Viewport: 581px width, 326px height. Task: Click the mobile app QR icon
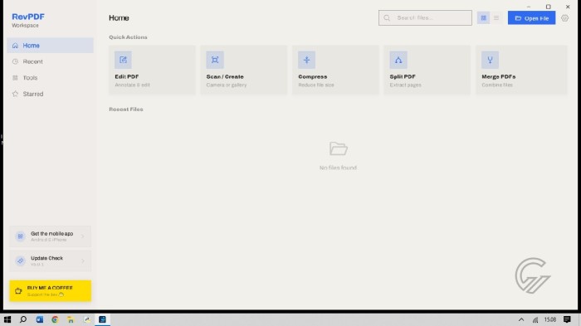click(x=21, y=236)
